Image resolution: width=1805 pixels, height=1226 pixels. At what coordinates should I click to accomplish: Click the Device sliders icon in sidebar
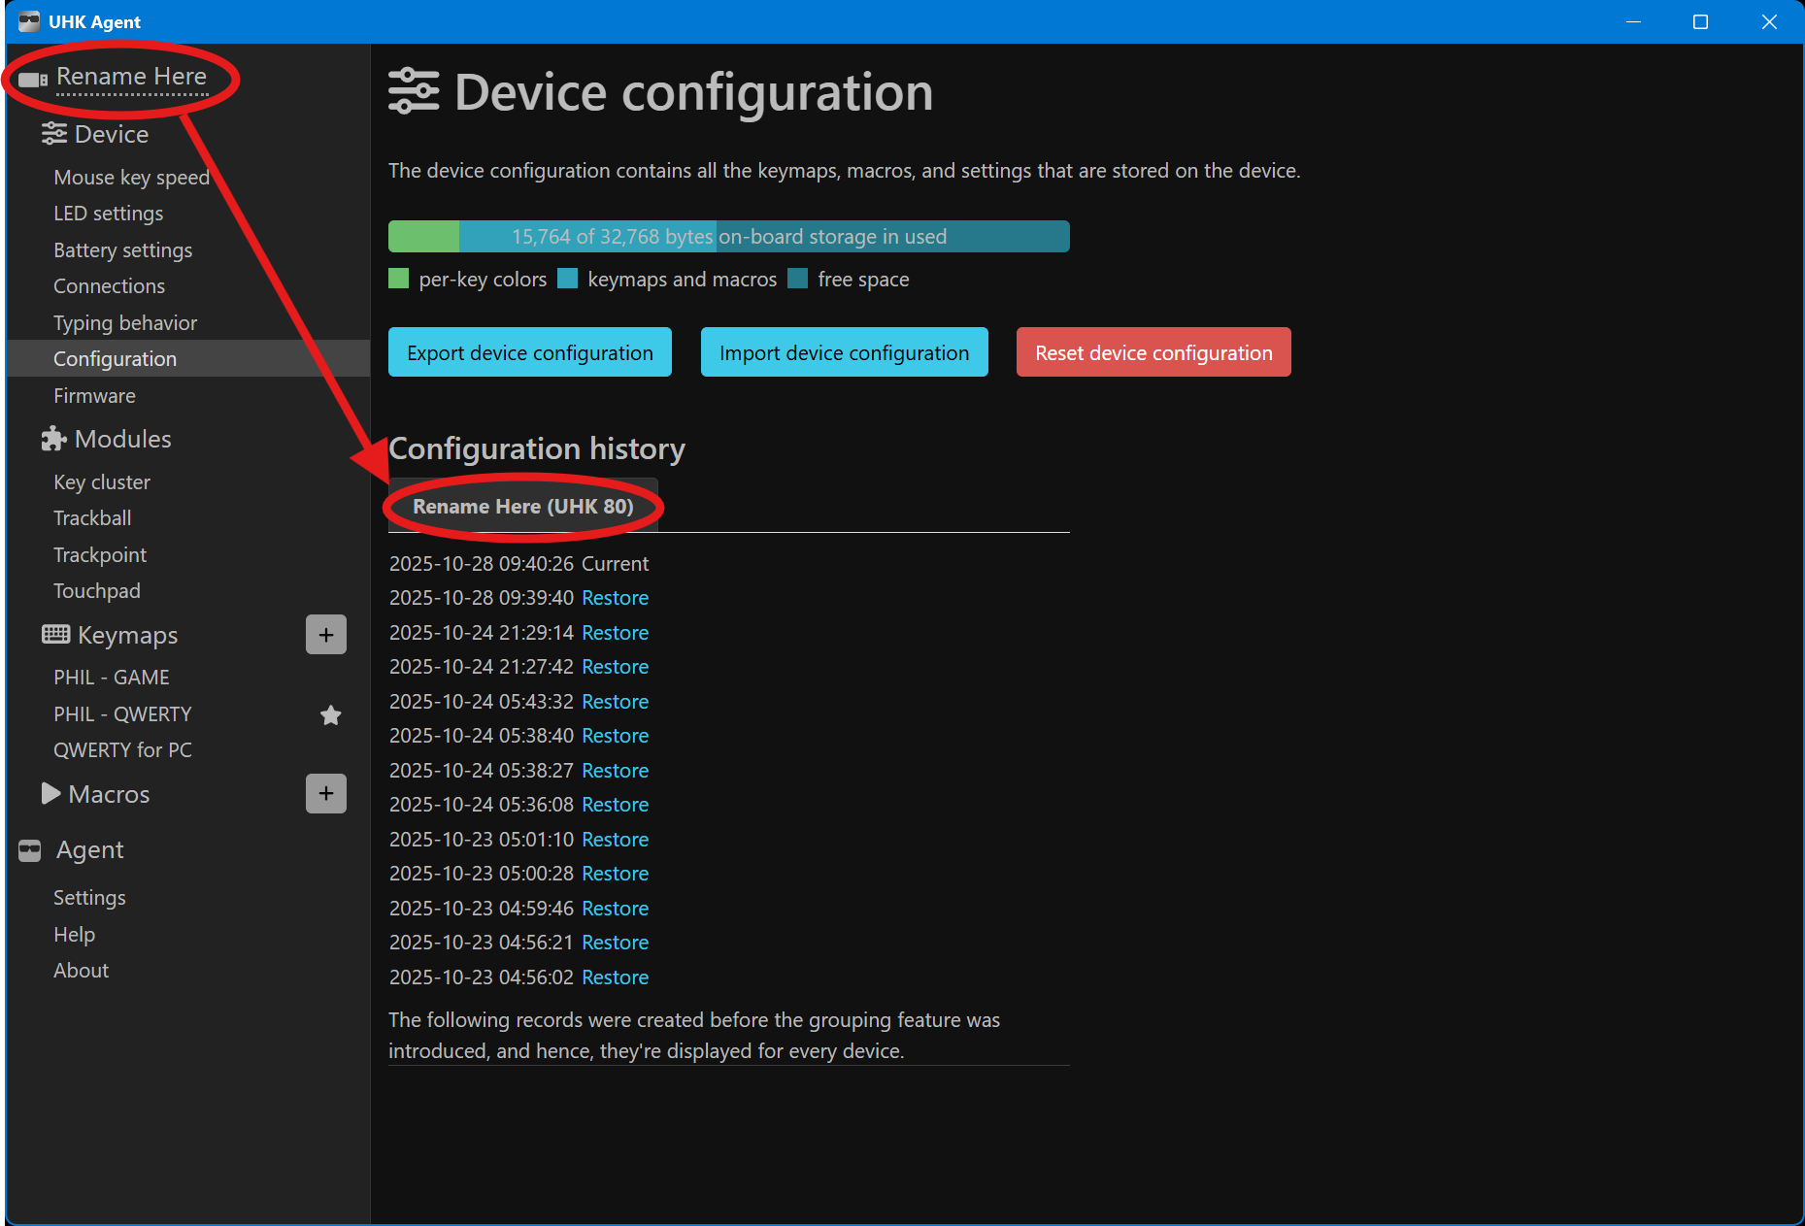coord(54,134)
